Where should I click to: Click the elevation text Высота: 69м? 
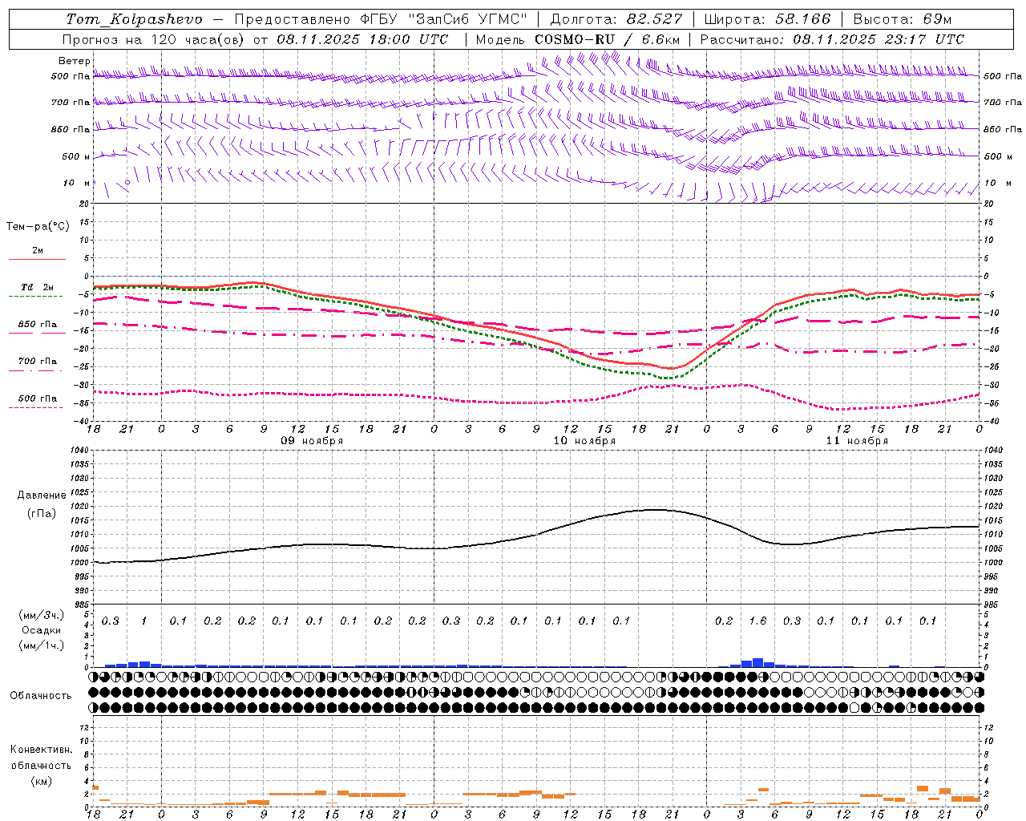tap(903, 19)
